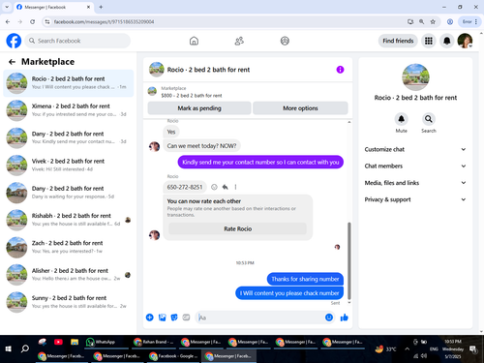Mute this conversation with bell icon
Screen dimensions: 484x363
tap(401, 119)
